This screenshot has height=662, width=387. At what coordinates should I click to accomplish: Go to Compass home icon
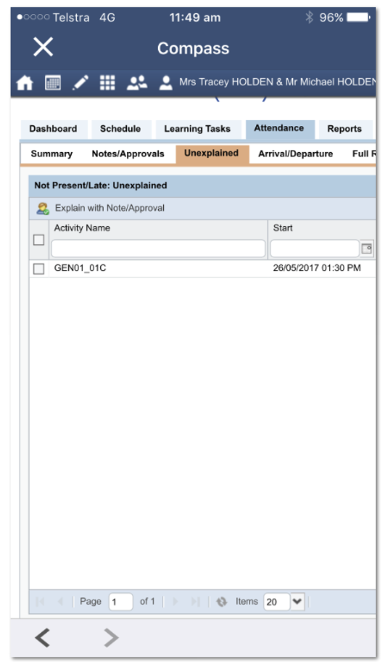click(x=25, y=83)
